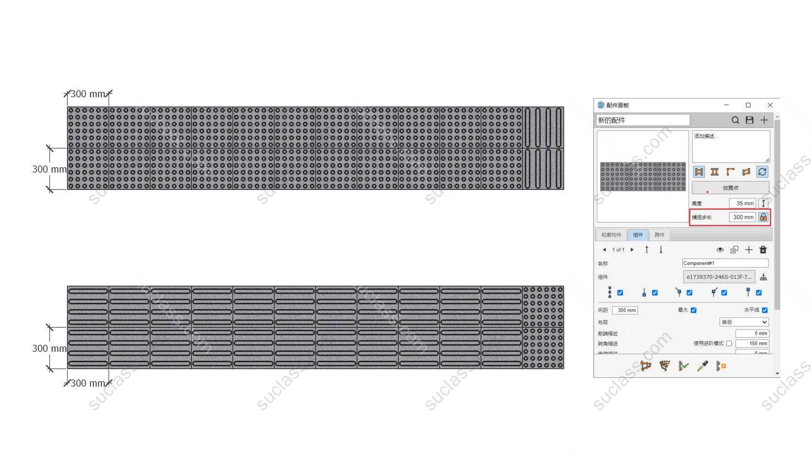Switch to the 跨件 tab
Screen dimensions: 812x456
click(x=659, y=235)
